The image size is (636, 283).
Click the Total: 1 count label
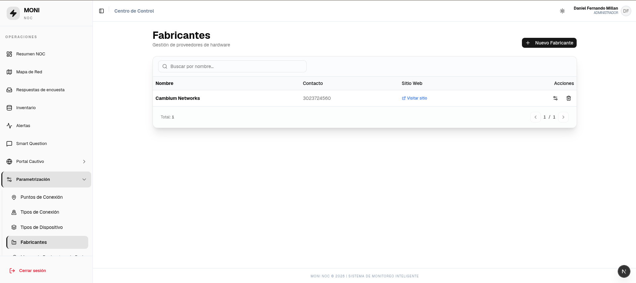[x=167, y=117]
